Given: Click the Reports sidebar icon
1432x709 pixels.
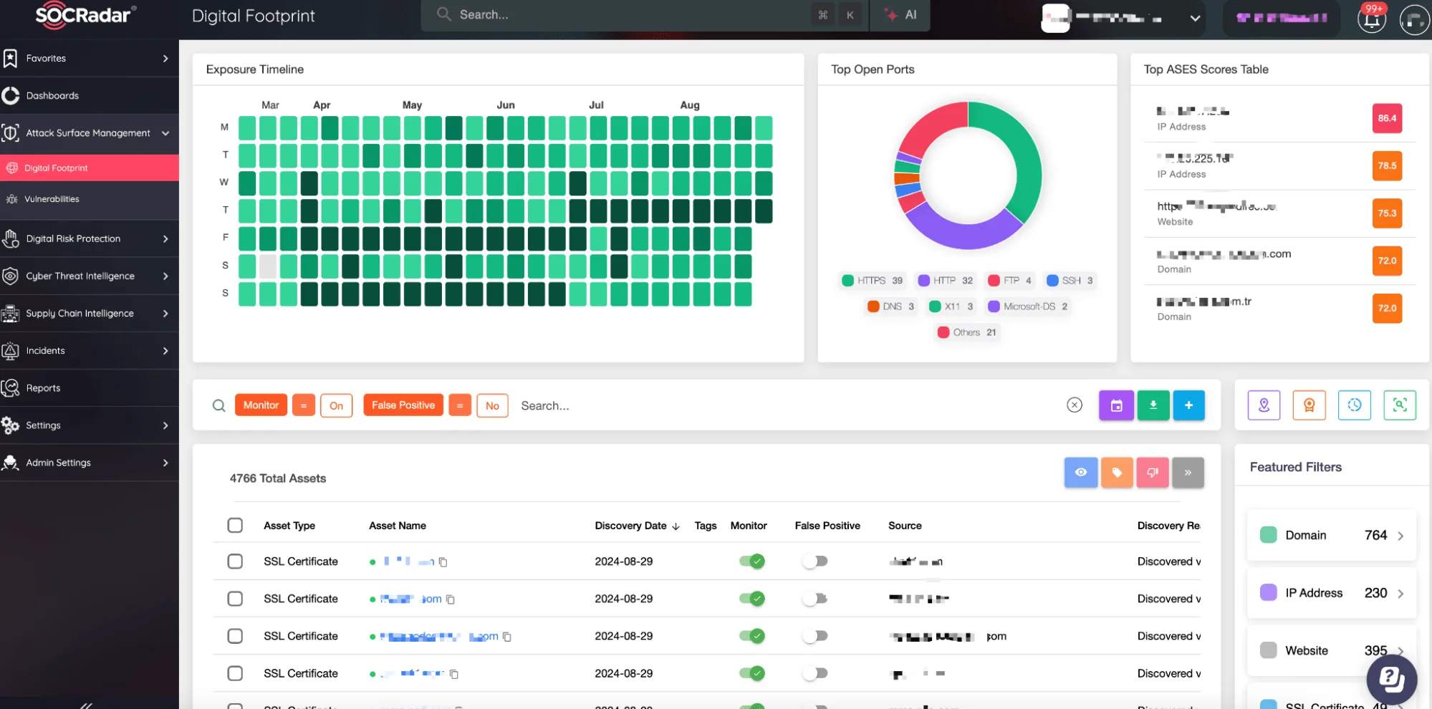Looking at the screenshot, I should pos(10,387).
